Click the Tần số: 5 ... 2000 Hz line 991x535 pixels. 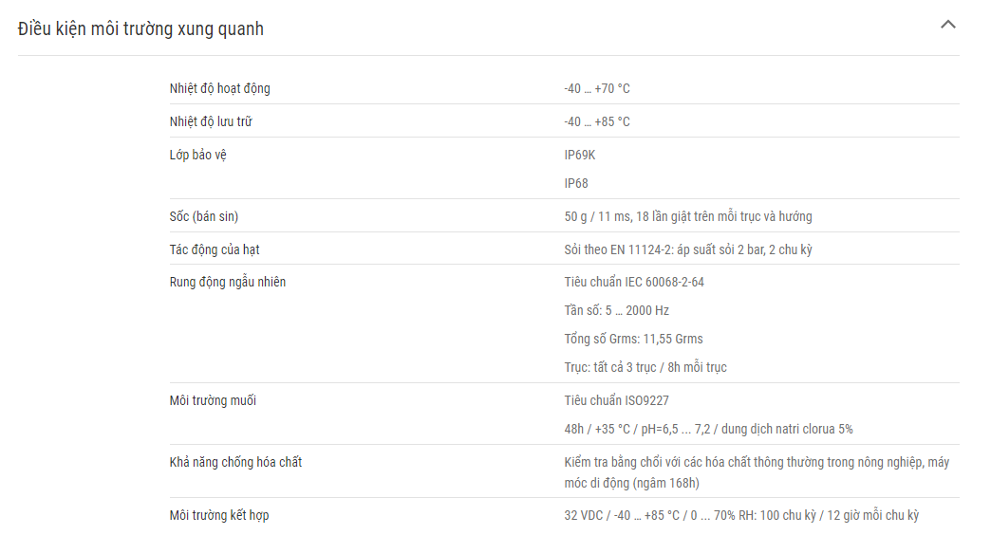point(617,310)
